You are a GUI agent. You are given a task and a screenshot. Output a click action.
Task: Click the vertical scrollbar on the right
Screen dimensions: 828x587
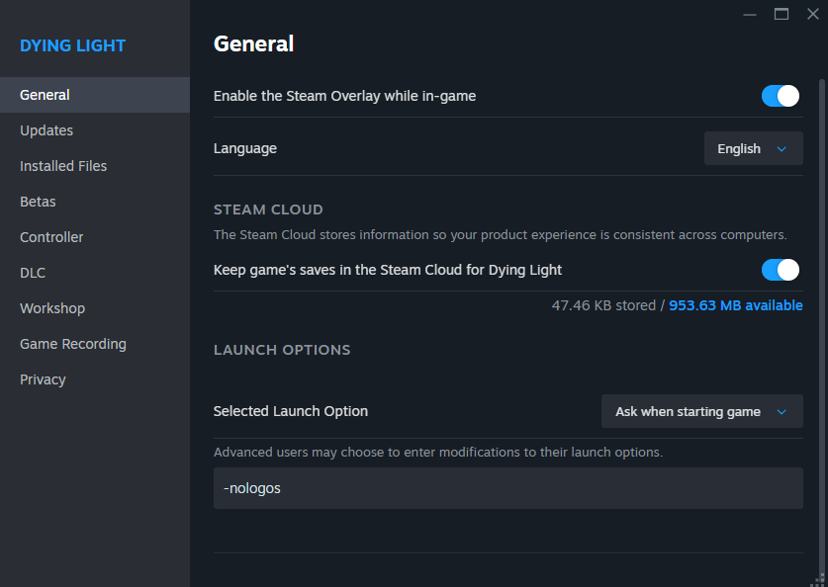pyautogui.click(x=822, y=296)
